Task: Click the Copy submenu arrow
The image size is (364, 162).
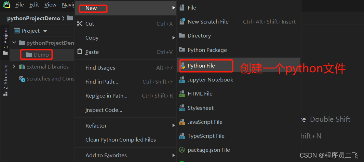Action: (x=173, y=38)
